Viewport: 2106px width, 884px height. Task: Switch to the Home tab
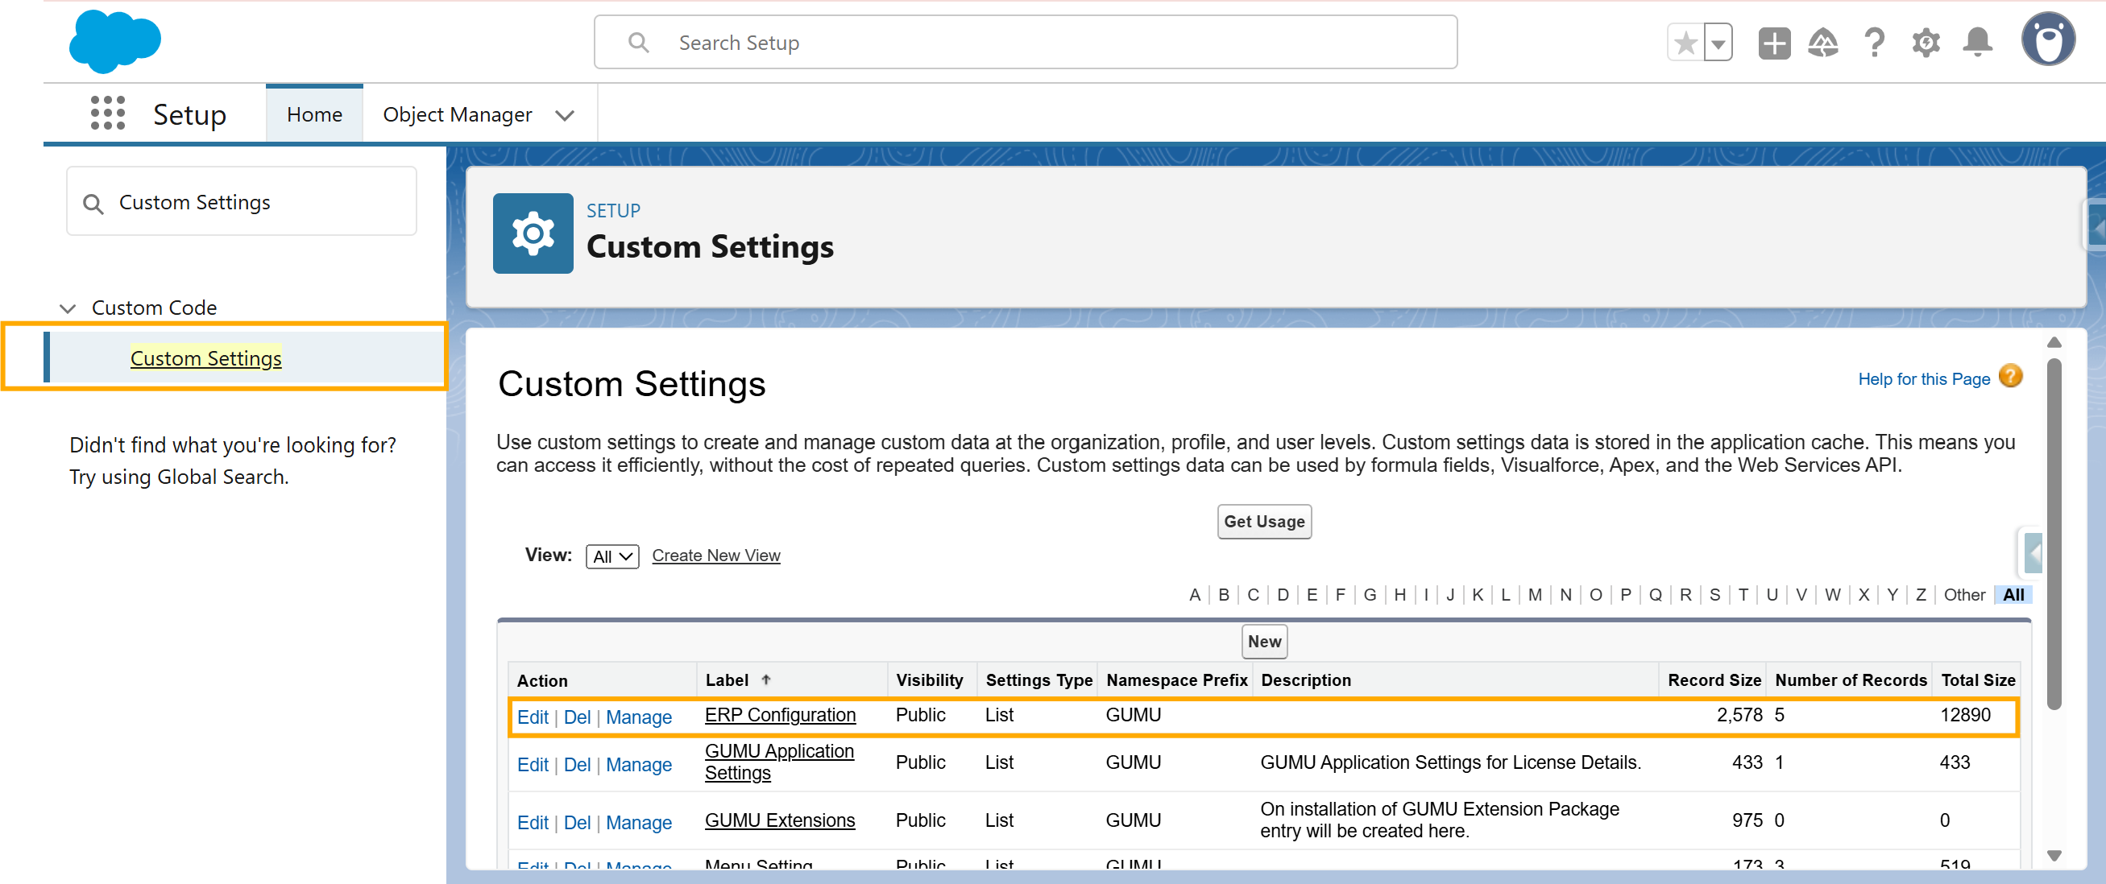tap(314, 114)
